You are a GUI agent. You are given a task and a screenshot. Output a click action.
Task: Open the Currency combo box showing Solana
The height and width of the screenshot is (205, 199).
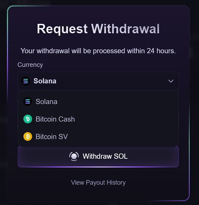[x=98, y=81]
